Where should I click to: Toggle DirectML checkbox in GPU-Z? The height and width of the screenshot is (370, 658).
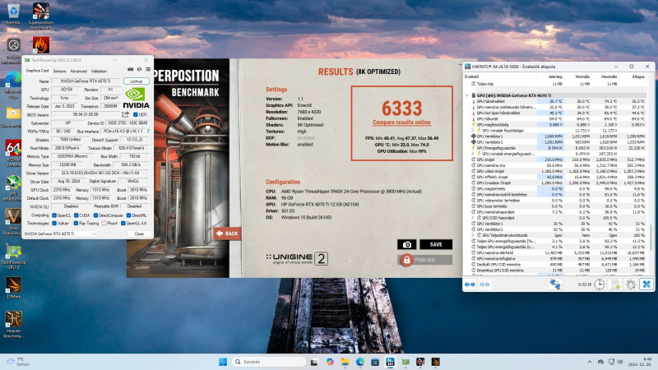[128, 215]
